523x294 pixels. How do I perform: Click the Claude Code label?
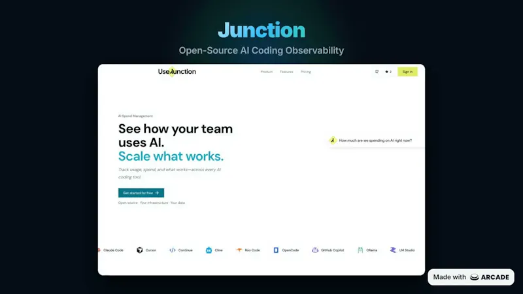point(113,250)
